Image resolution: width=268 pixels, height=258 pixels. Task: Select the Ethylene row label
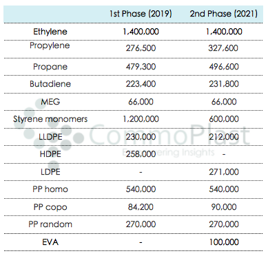(50, 32)
